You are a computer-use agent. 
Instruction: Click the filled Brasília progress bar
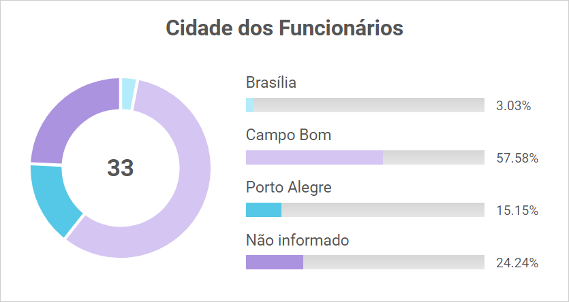pos(249,105)
